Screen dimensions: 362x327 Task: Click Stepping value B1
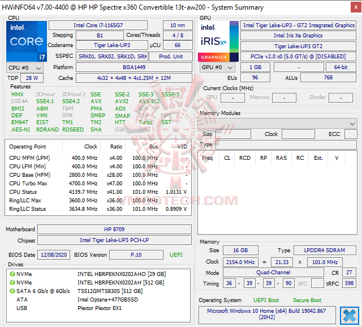pos(100,35)
